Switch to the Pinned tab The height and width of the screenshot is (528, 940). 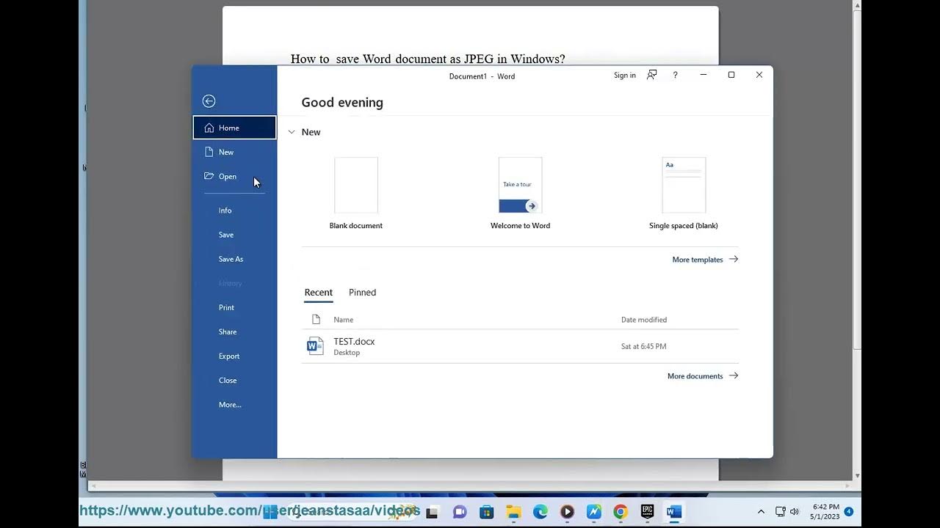click(x=362, y=293)
